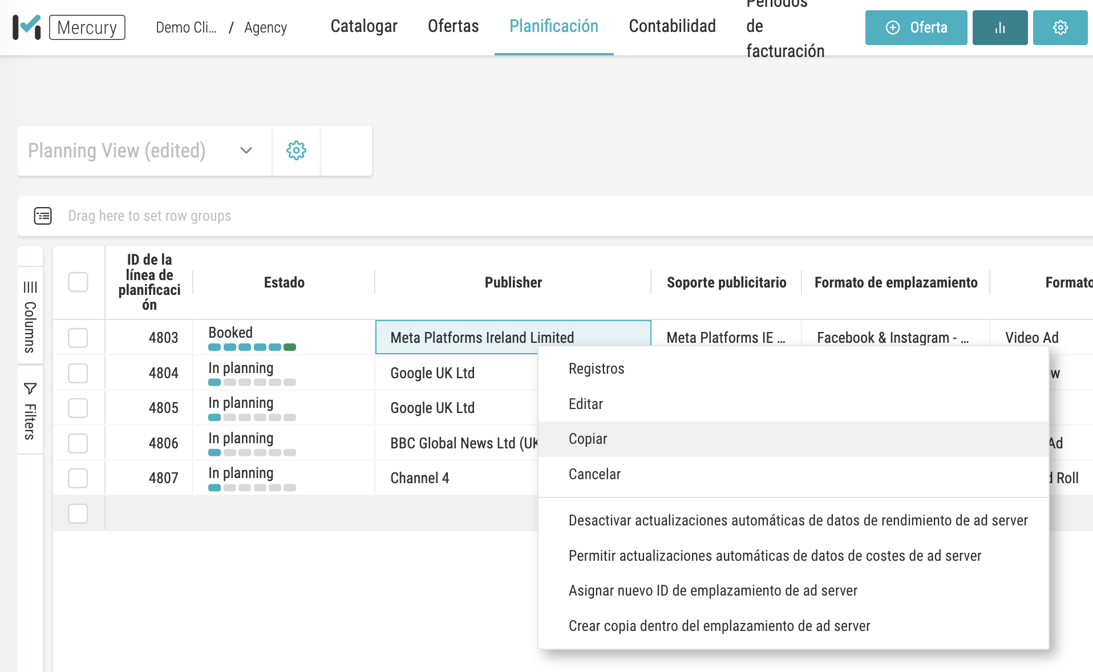Select Permitir actualizaciones automáticas de costes

(794, 556)
